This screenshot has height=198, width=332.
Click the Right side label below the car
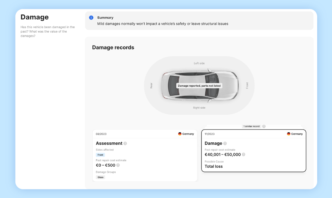click(199, 108)
